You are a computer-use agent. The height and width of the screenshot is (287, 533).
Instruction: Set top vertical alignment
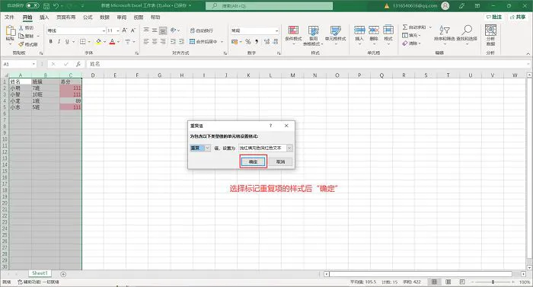click(146, 30)
